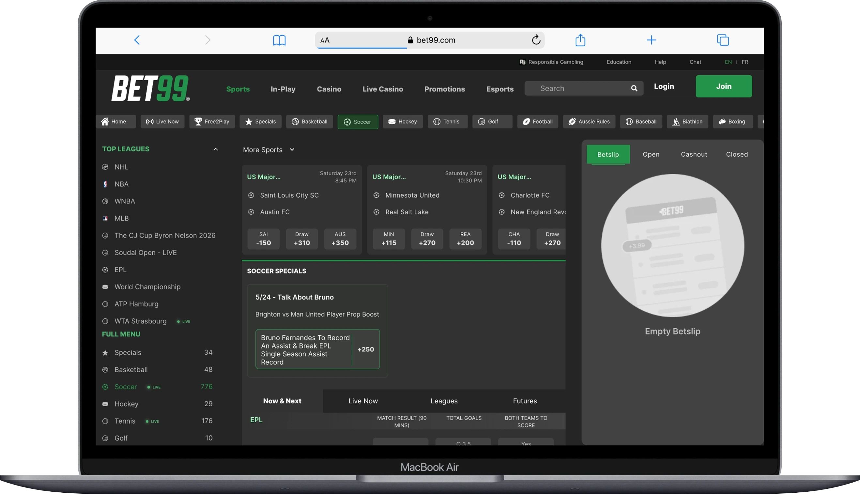This screenshot has width=860, height=494.
Task: Click the AA reader settings button
Action: click(x=325, y=40)
